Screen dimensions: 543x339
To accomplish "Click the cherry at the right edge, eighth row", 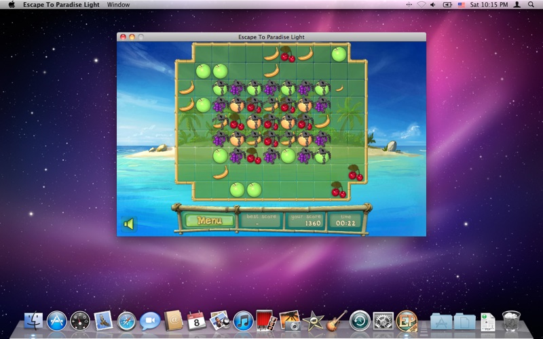I will [355, 173].
